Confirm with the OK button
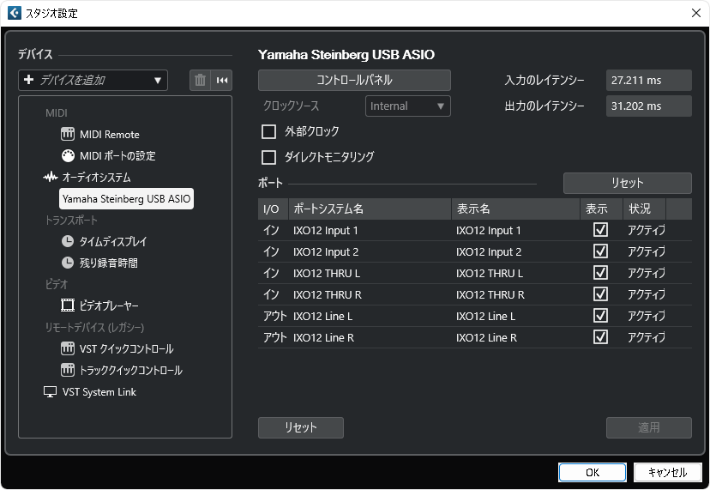 [593, 472]
